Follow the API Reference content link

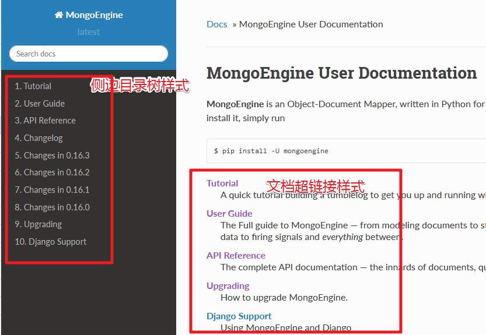pos(236,256)
